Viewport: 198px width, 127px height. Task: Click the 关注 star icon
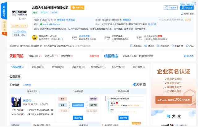[187, 46]
